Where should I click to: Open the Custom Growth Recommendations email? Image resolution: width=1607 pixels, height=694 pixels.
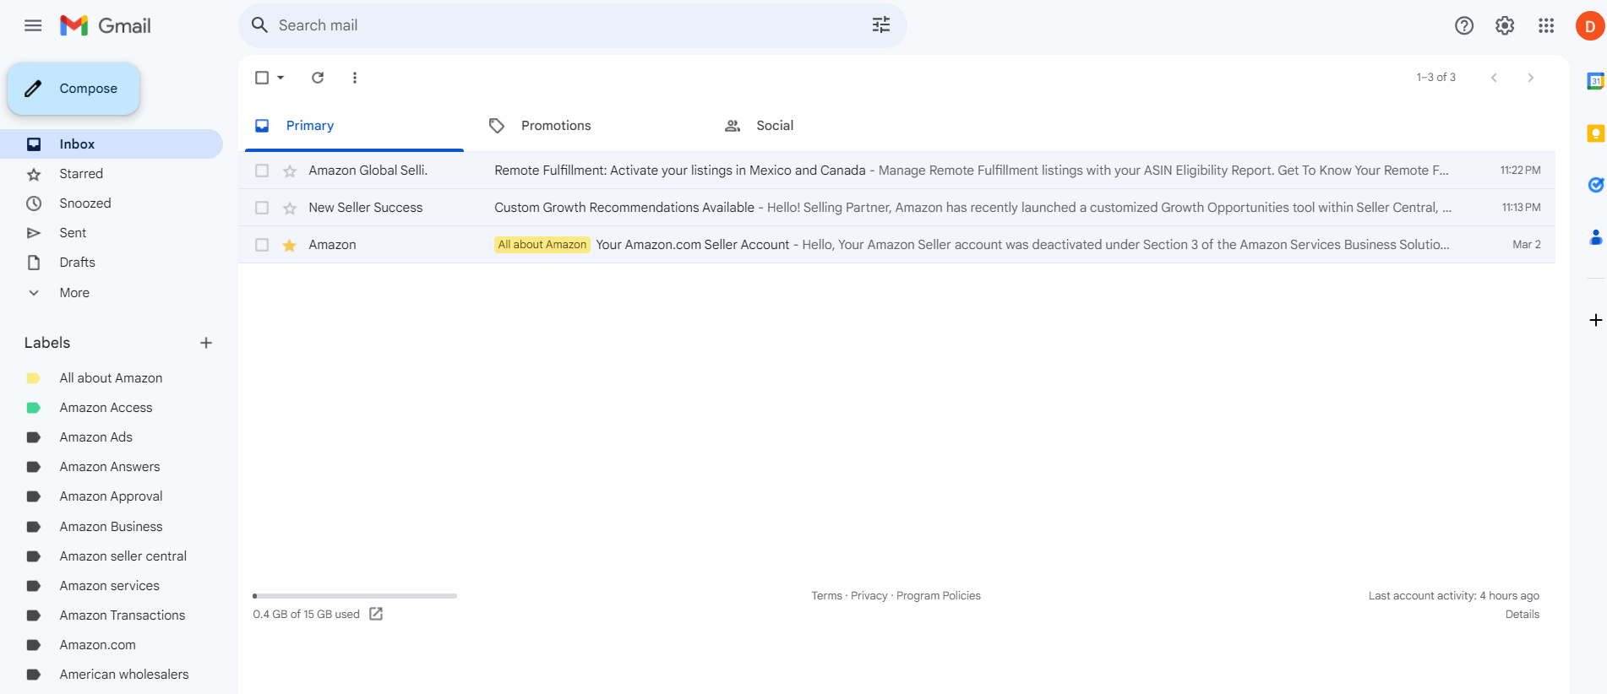pos(896,208)
